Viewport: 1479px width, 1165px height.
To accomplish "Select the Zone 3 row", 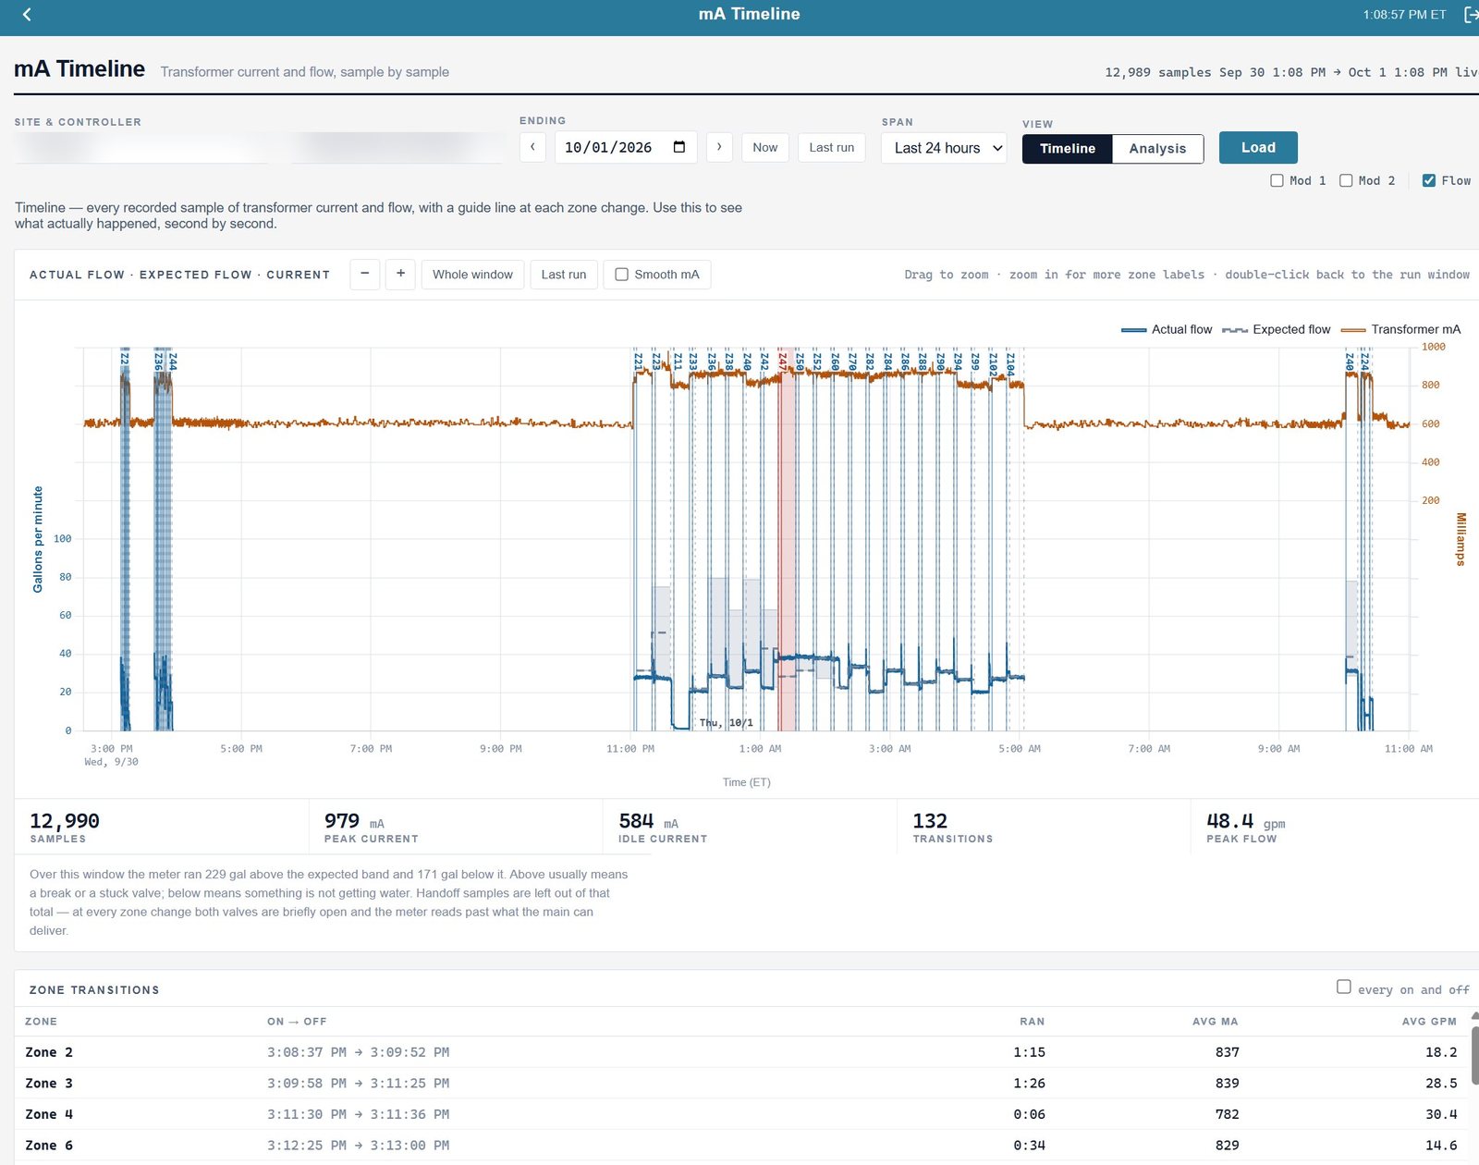I will pyautogui.click(x=740, y=1083).
